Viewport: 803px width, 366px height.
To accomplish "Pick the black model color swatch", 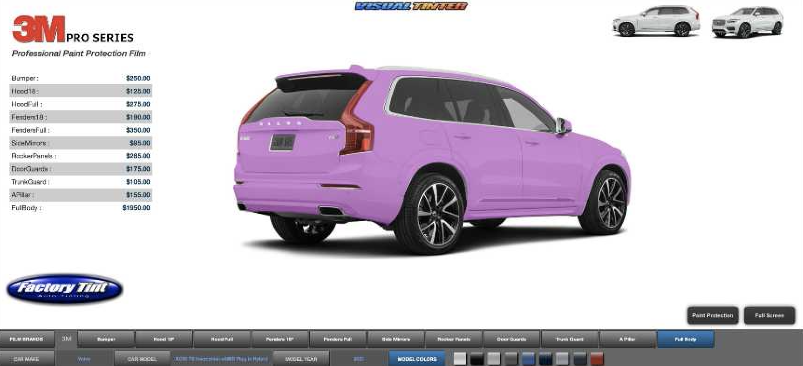I will (477, 359).
